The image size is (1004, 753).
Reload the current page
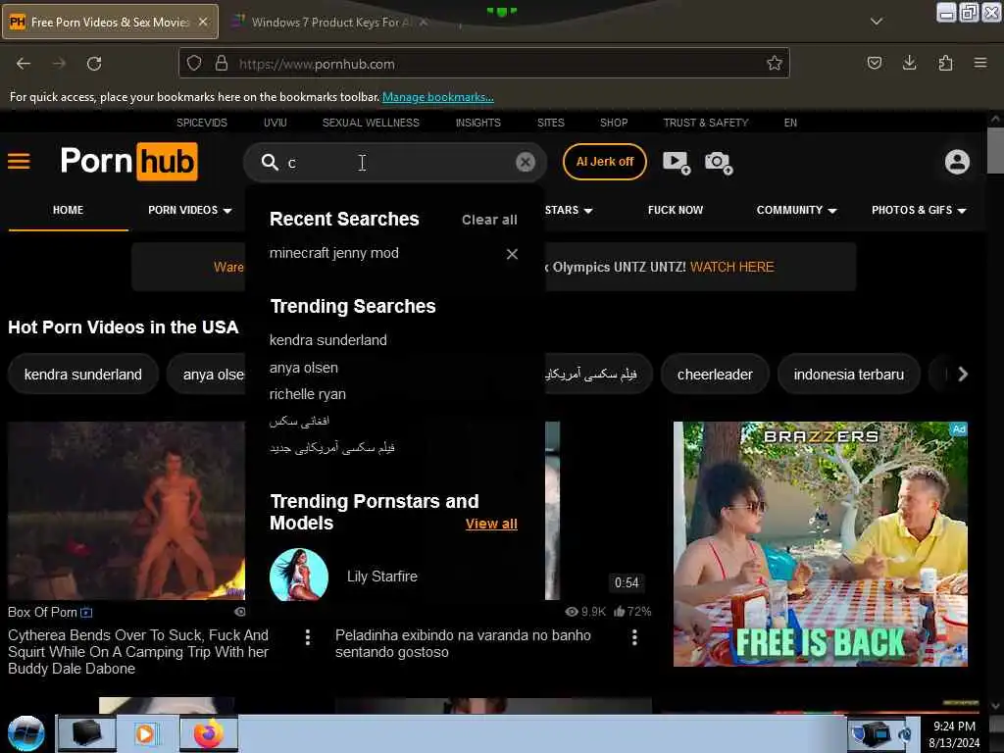point(94,64)
